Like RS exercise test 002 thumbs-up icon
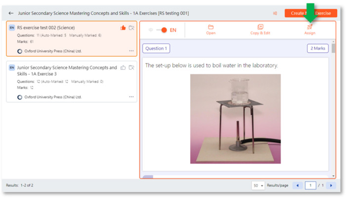Viewport: 346px width, 199px height. coord(123,28)
